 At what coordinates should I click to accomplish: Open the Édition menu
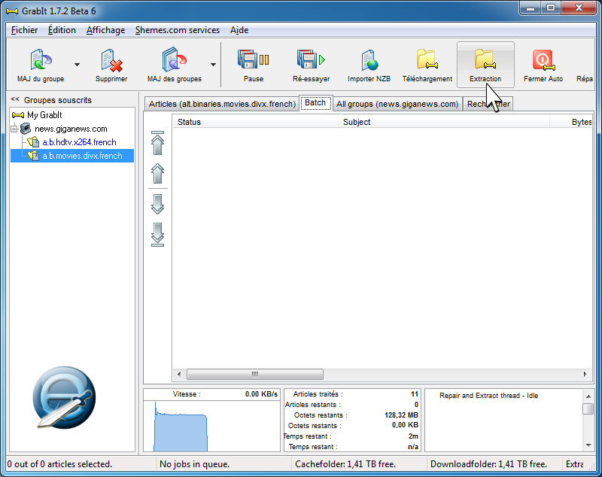62,30
